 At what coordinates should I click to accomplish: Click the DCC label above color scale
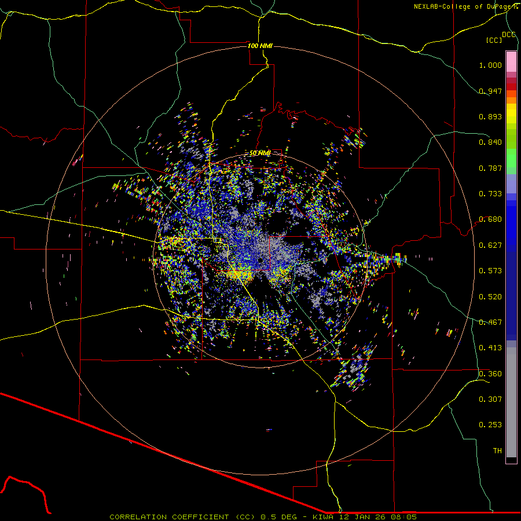tap(509, 35)
